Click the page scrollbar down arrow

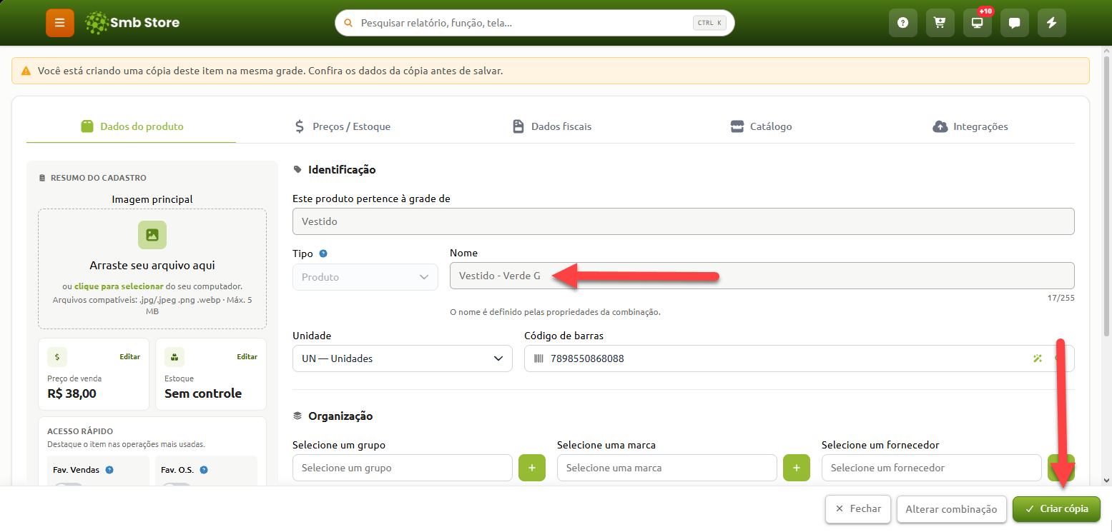[1106, 481]
